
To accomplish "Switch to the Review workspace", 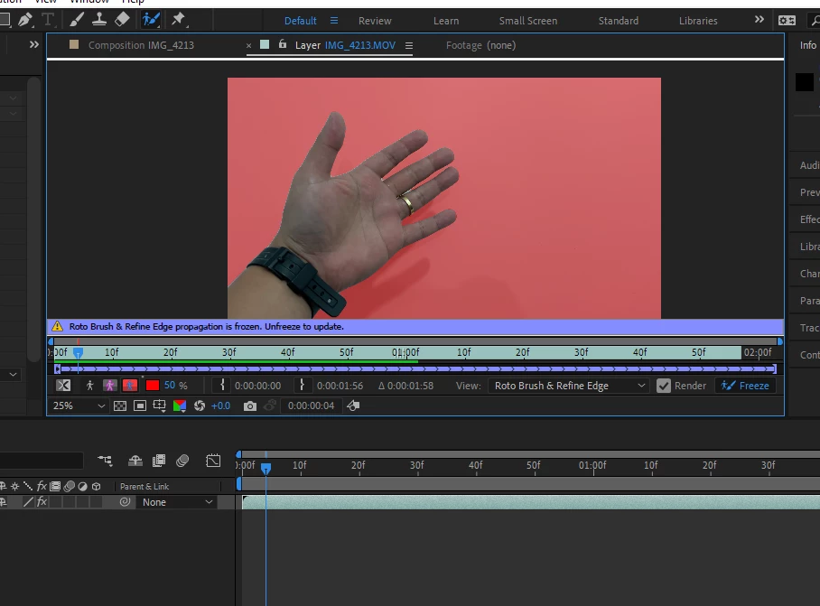I will 375,21.
